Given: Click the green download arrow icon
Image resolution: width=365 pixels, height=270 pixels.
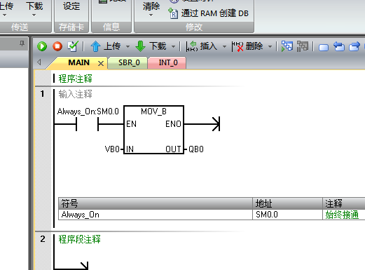Looking at the screenshot, I should (x=140, y=46).
